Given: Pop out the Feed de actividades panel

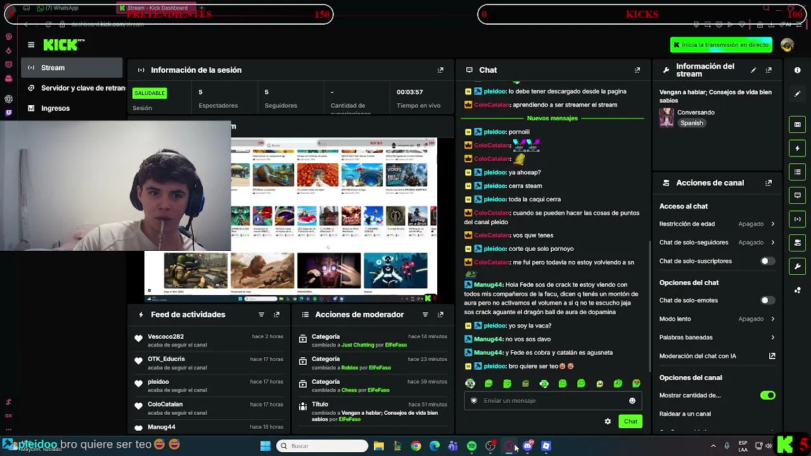Looking at the screenshot, I should click(x=276, y=315).
